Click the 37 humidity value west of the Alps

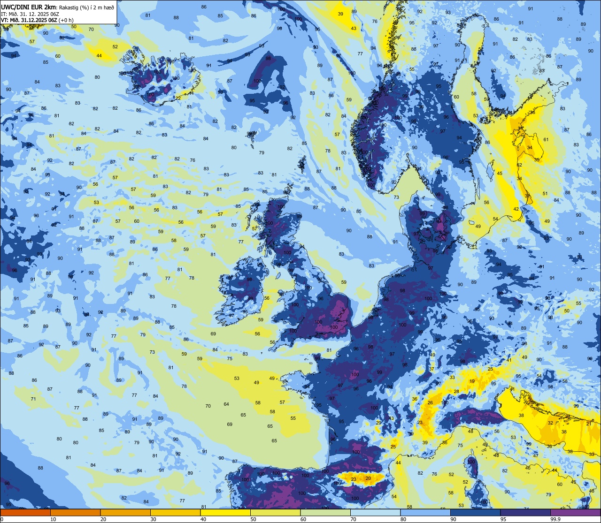(431, 369)
